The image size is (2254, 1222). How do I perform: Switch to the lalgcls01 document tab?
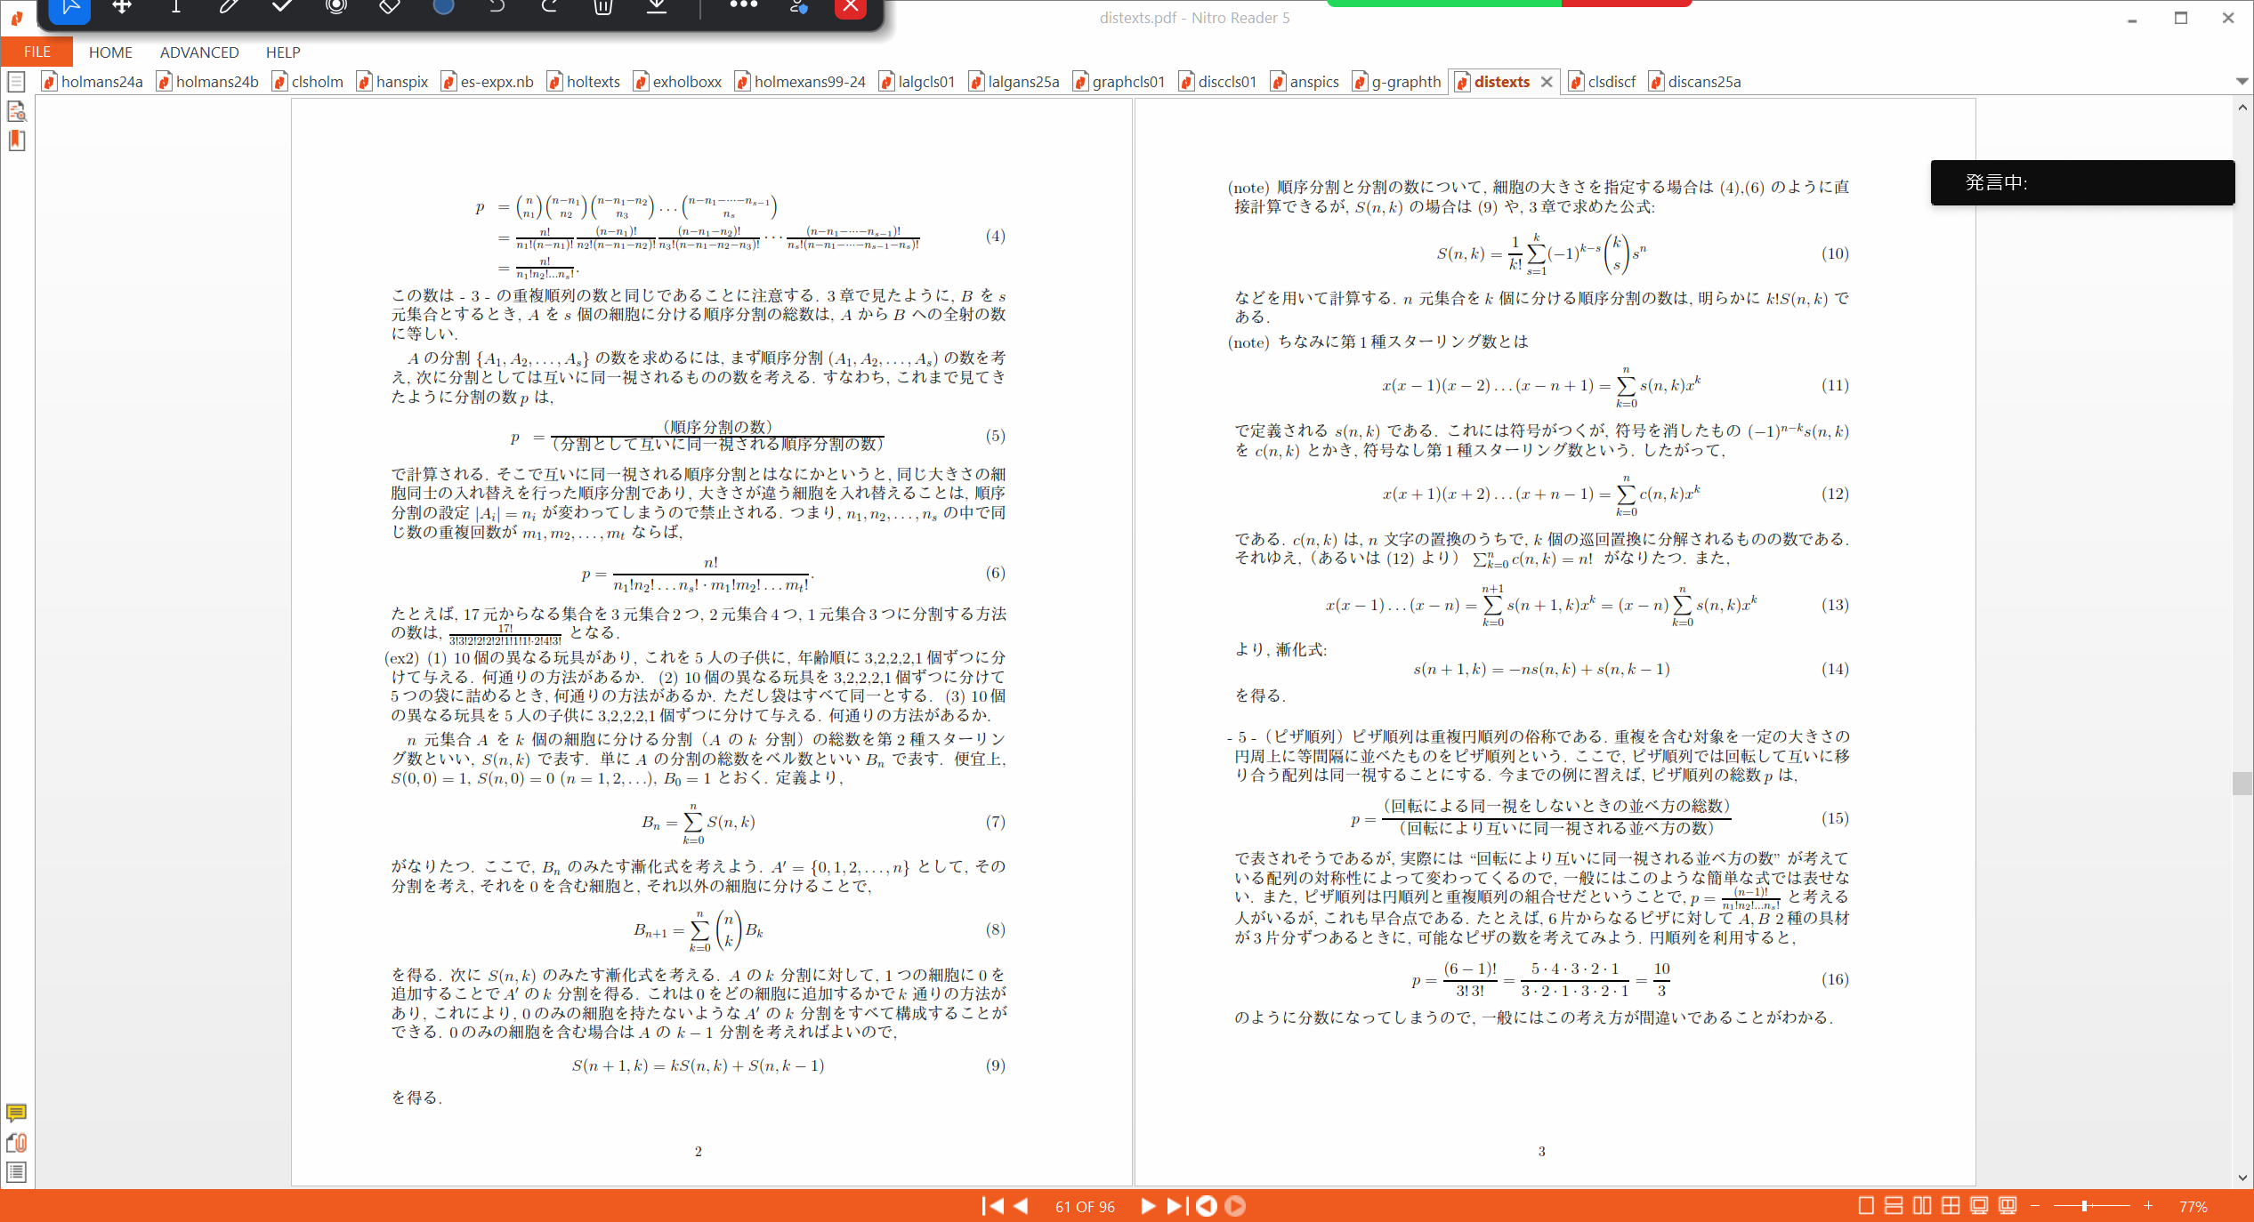tap(917, 82)
